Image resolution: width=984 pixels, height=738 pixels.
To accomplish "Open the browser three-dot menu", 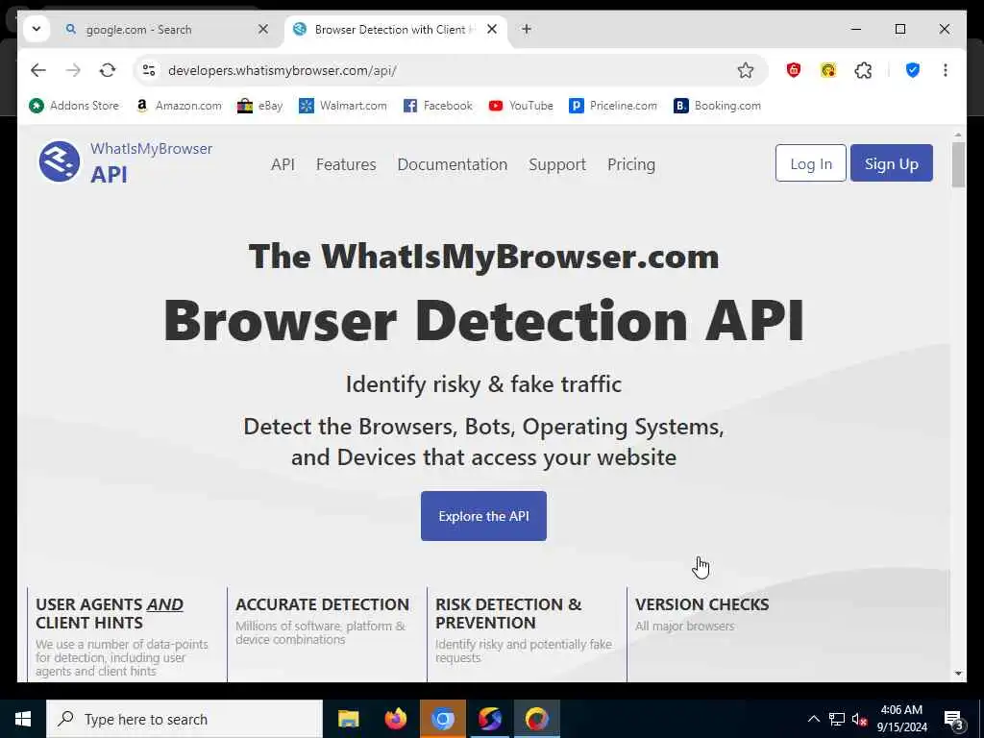I will click(946, 70).
